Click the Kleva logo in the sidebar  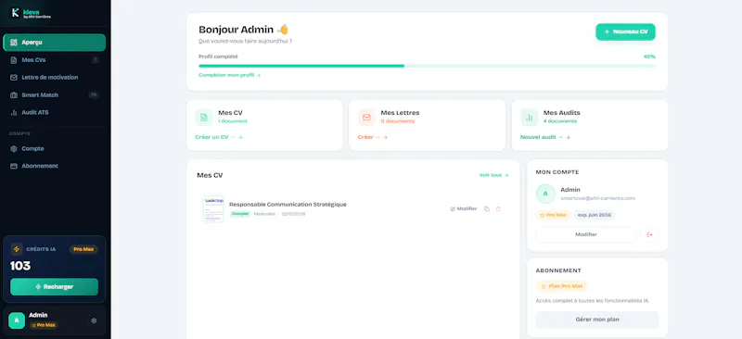31,13
